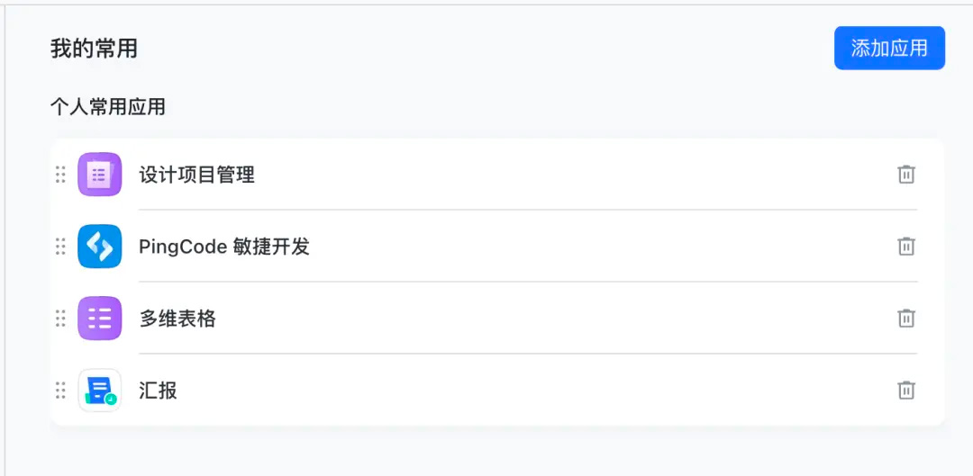Screen dimensions: 973x476
Task: Click the dotted grip next to 汇报
Action: [60, 390]
